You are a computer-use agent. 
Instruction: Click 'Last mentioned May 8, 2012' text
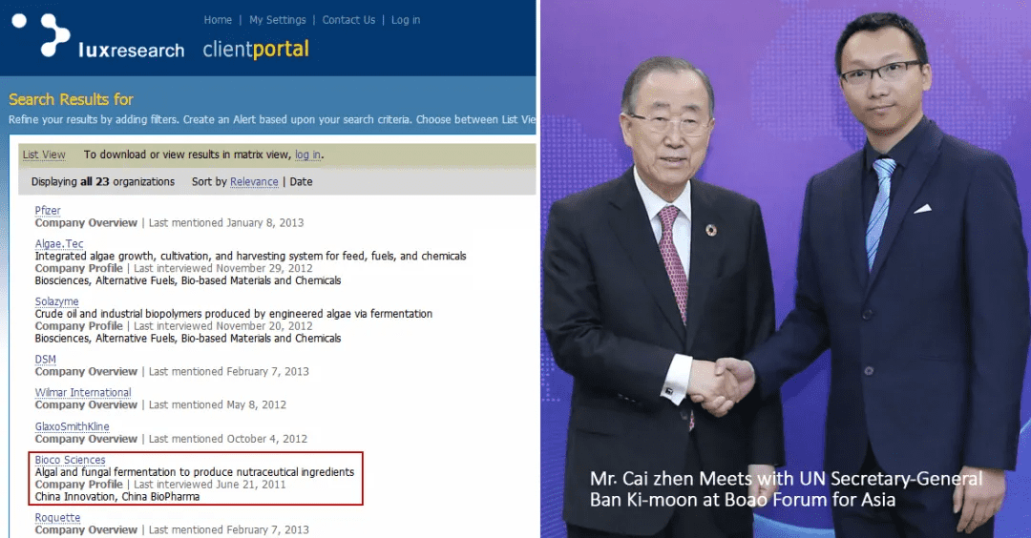click(218, 405)
